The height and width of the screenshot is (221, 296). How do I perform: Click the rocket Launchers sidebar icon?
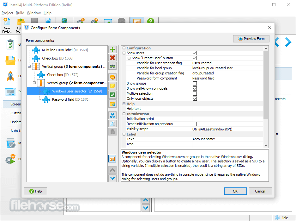point(10,76)
